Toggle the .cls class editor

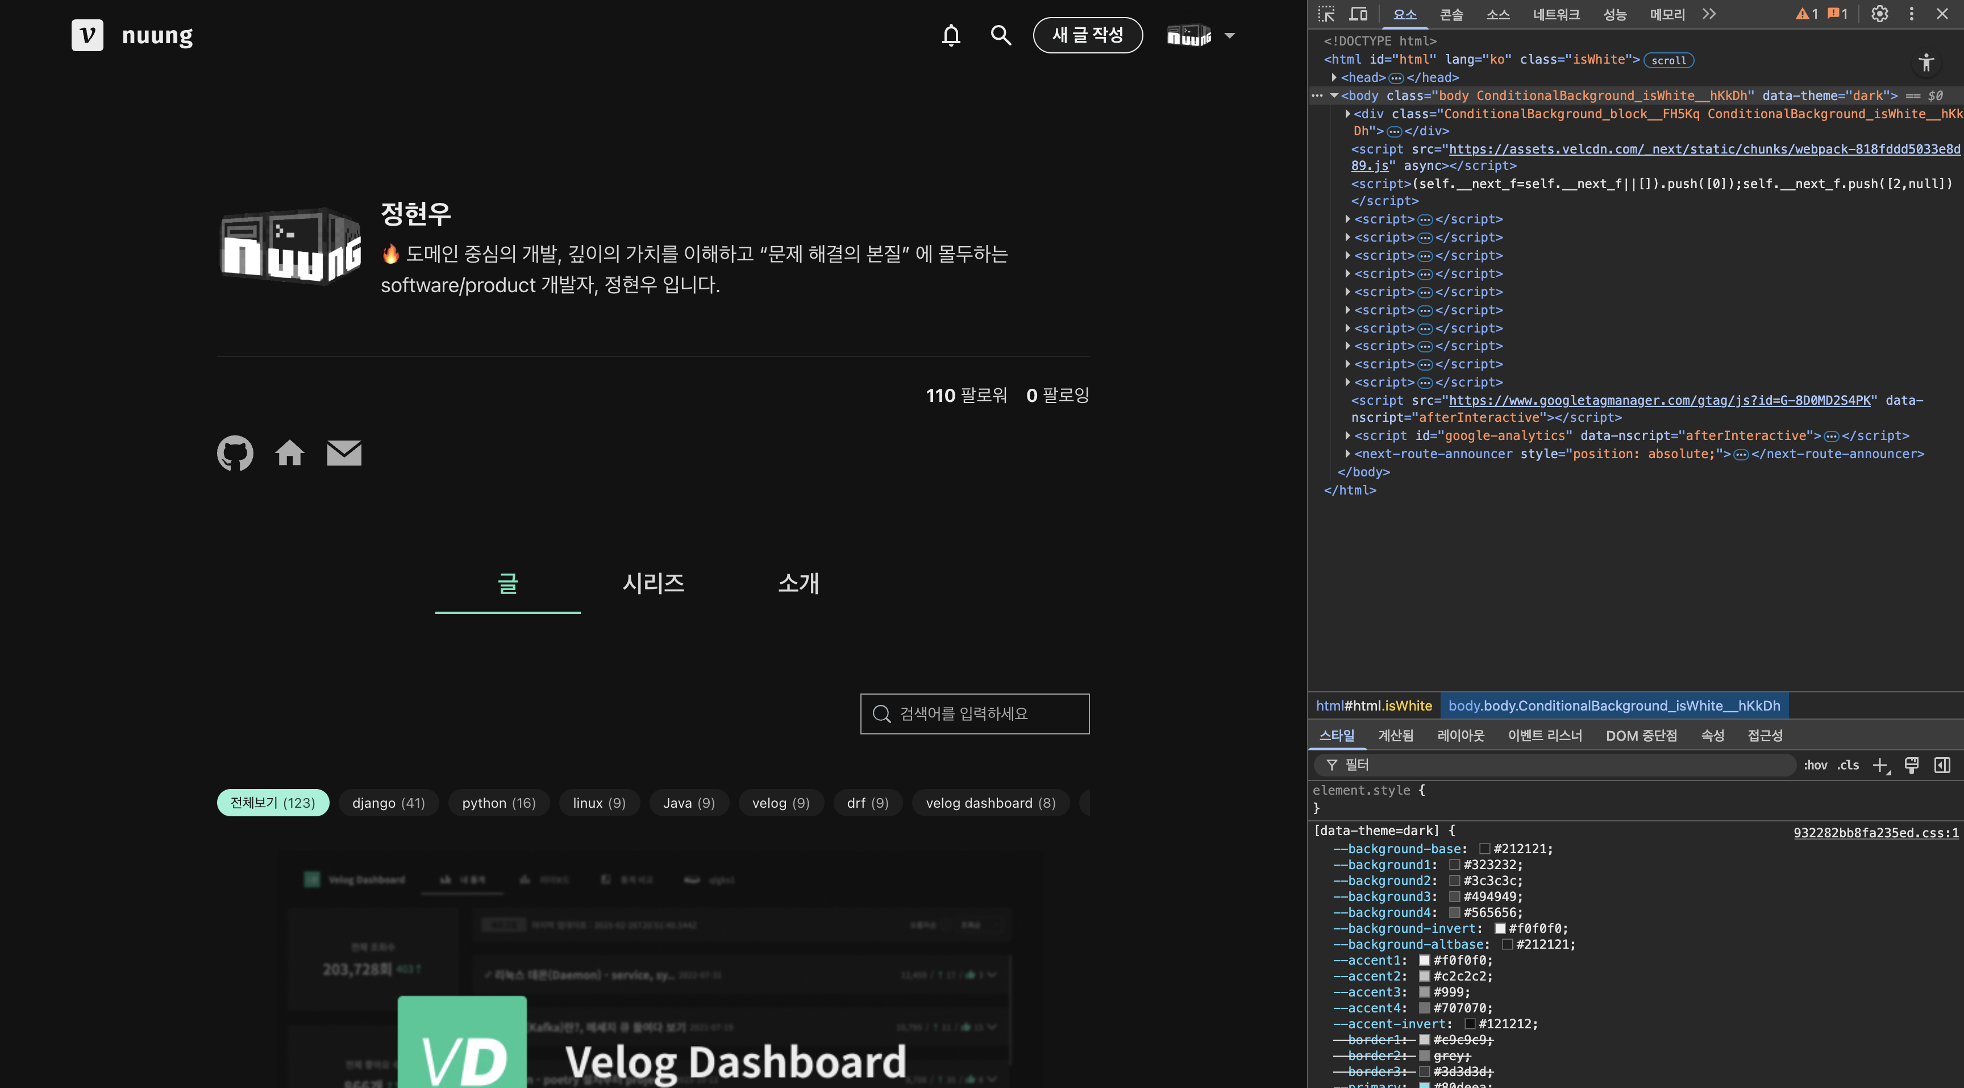(x=1848, y=766)
